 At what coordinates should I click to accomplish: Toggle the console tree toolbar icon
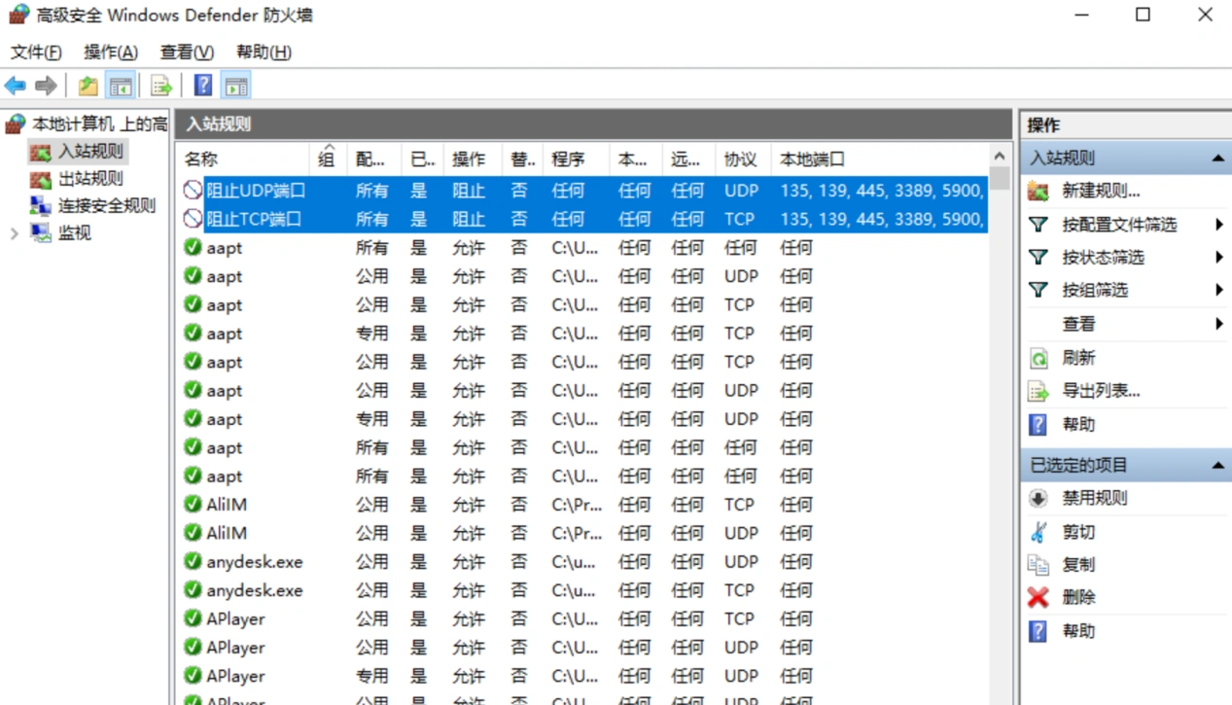[x=121, y=87]
